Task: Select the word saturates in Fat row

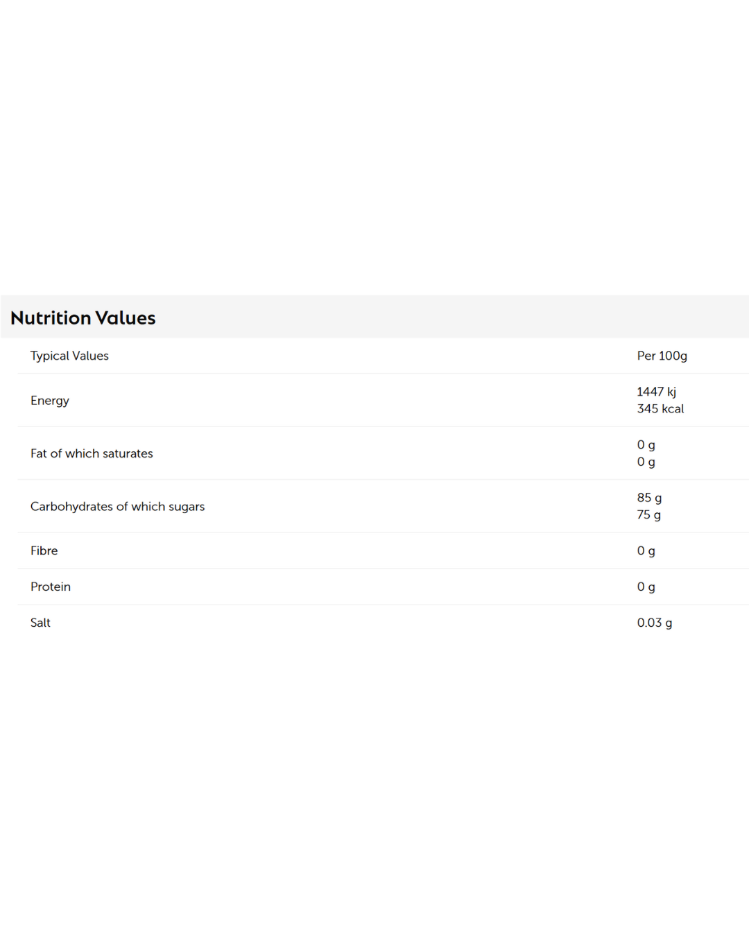Action: [x=128, y=453]
